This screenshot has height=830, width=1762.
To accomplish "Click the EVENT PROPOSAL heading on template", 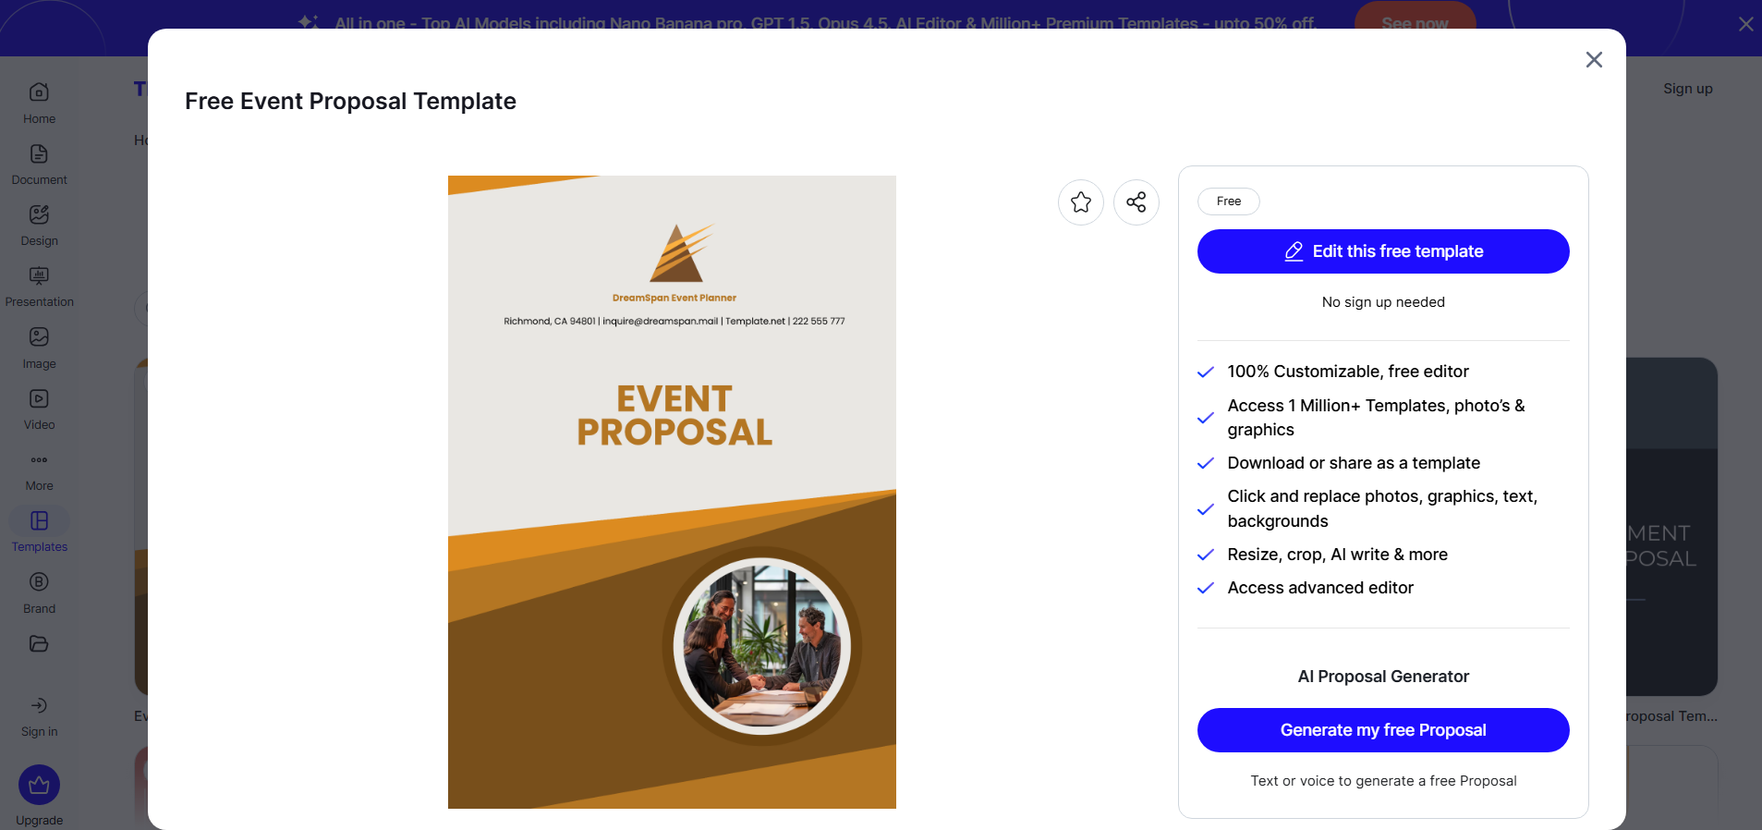I will point(674,416).
